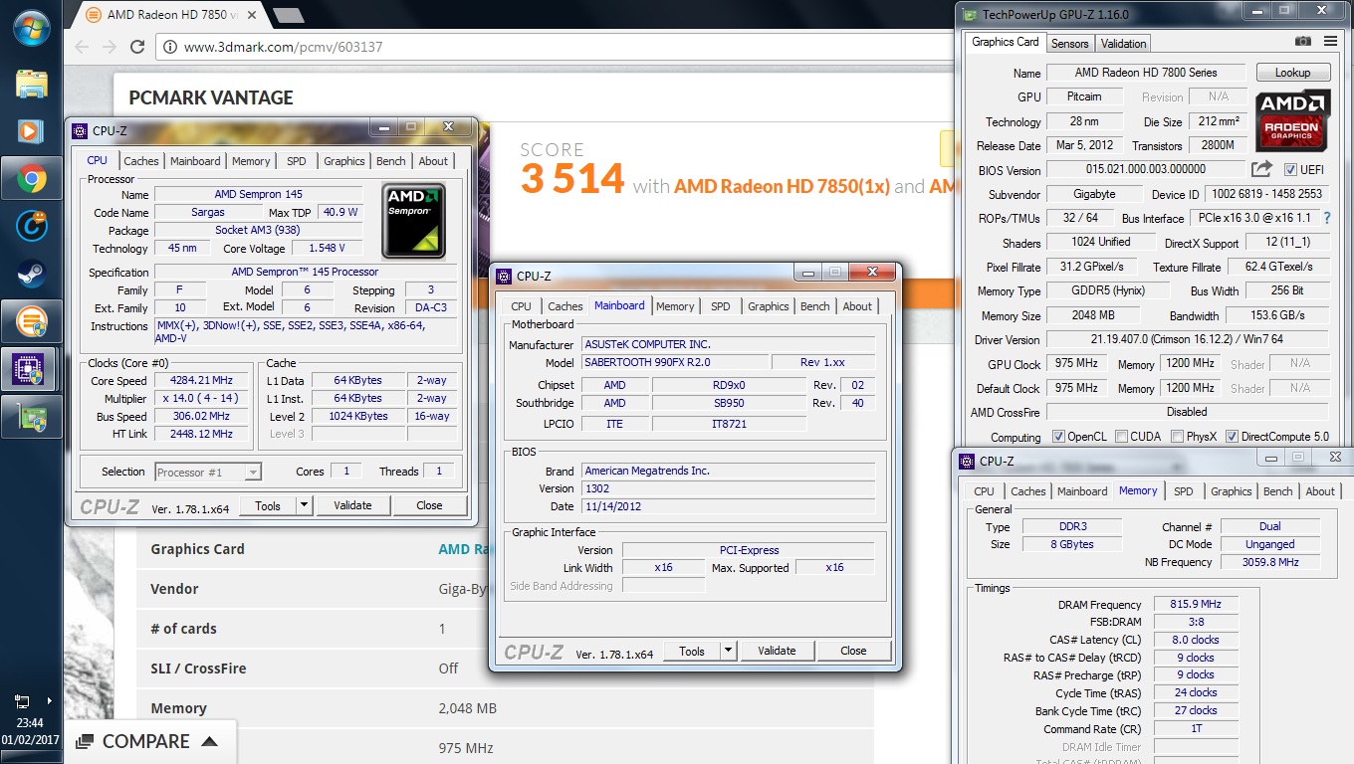
Task: Click the score 3 514 on the webpage
Action: 572,179
